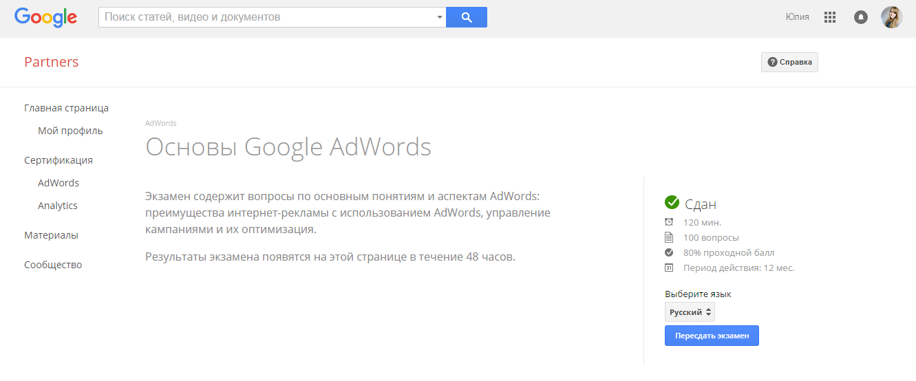Open the notifications bell icon
Viewport: 916px width, 381px height.
pyautogui.click(x=861, y=17)
